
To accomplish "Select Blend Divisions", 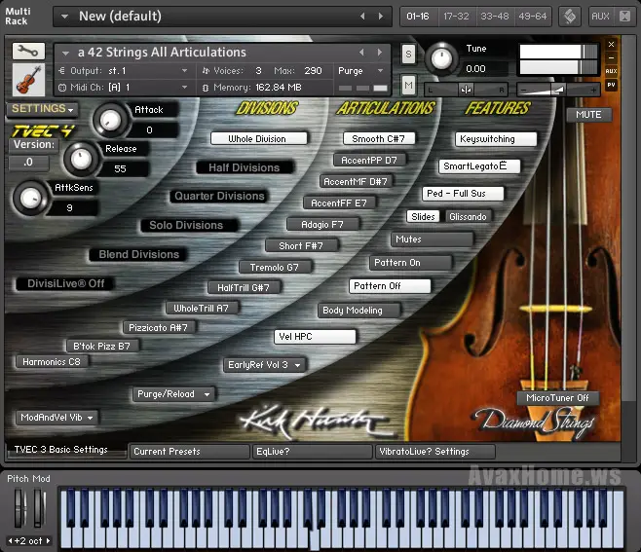I will [x=138, y=254].
